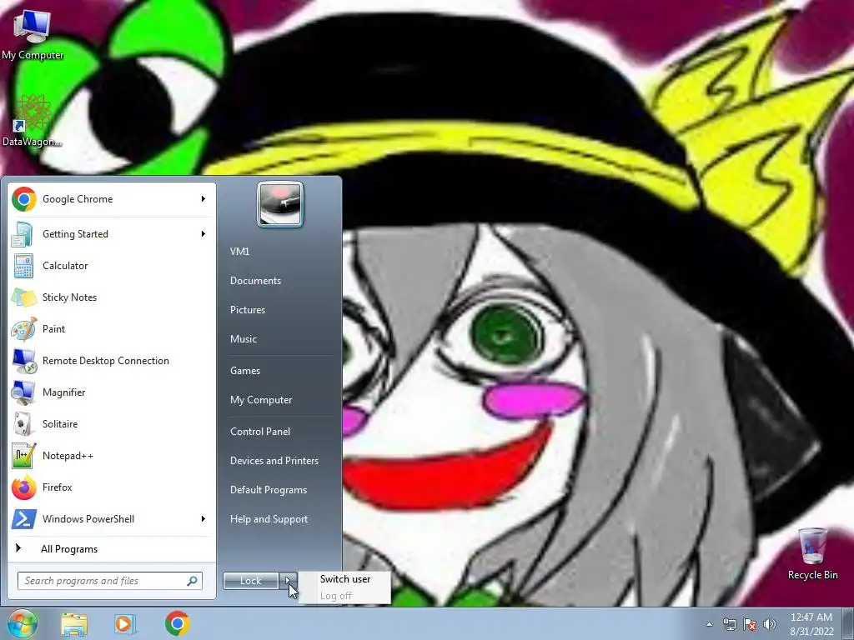This screenshot has width=854, height=640.
Task: Expand Google Chrome jump list arrow
Action: coord(203,199)
